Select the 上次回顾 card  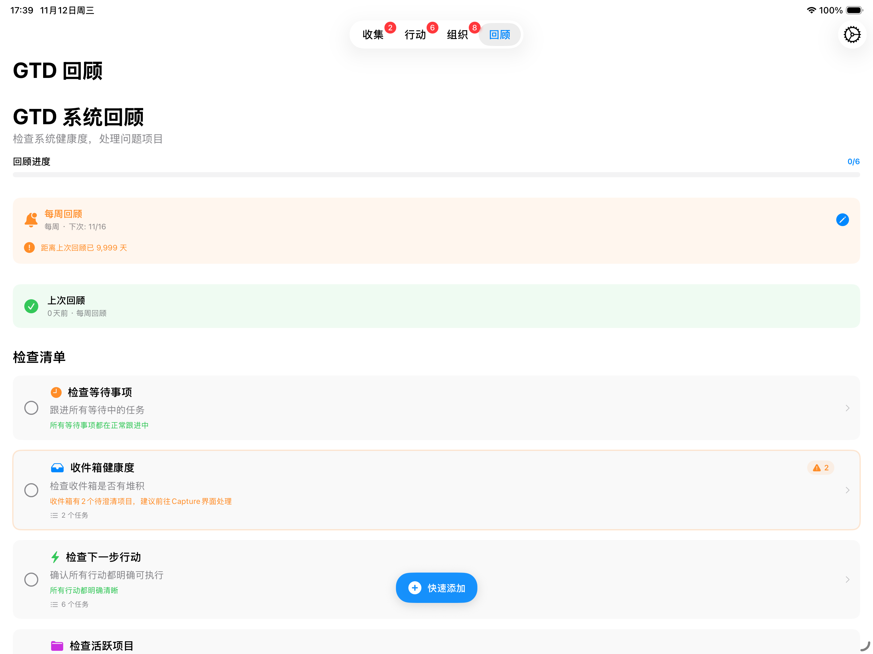[436, 306]
